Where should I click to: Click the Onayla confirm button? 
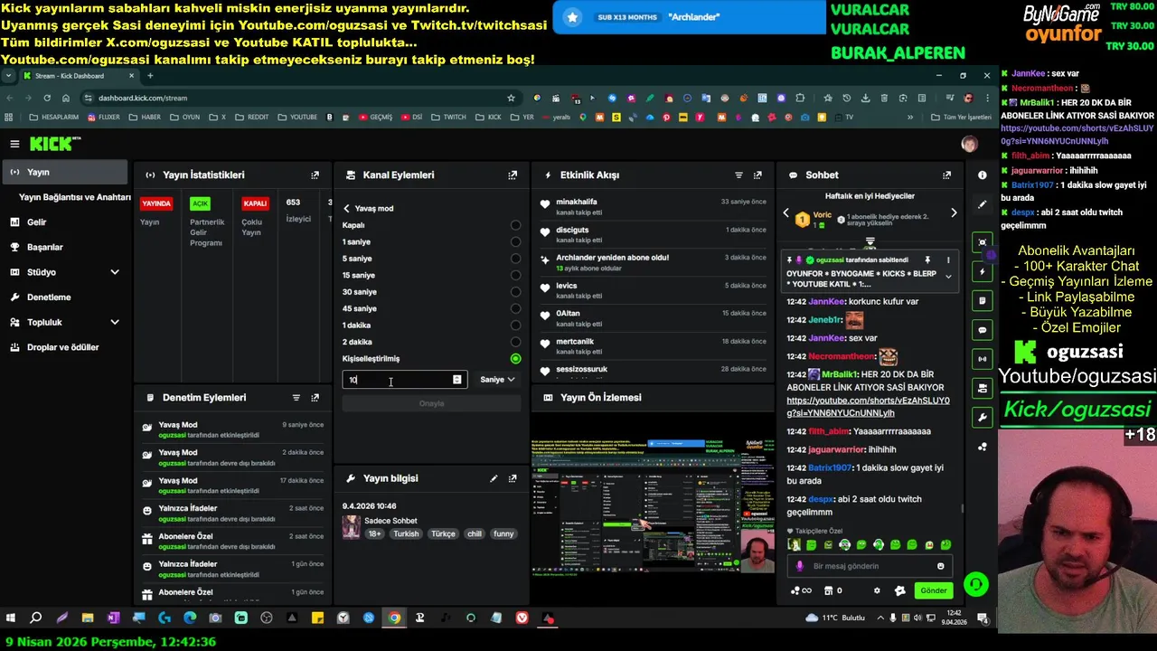click(432, 403)
